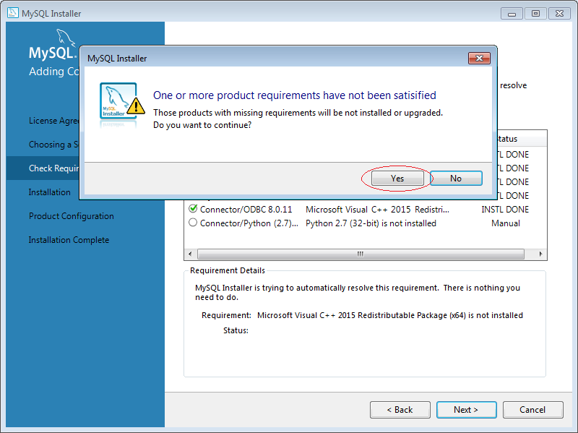Screen dimensions: 578x433
Task: Click the Requirement Details group label
Action: [x=228, y=270]
